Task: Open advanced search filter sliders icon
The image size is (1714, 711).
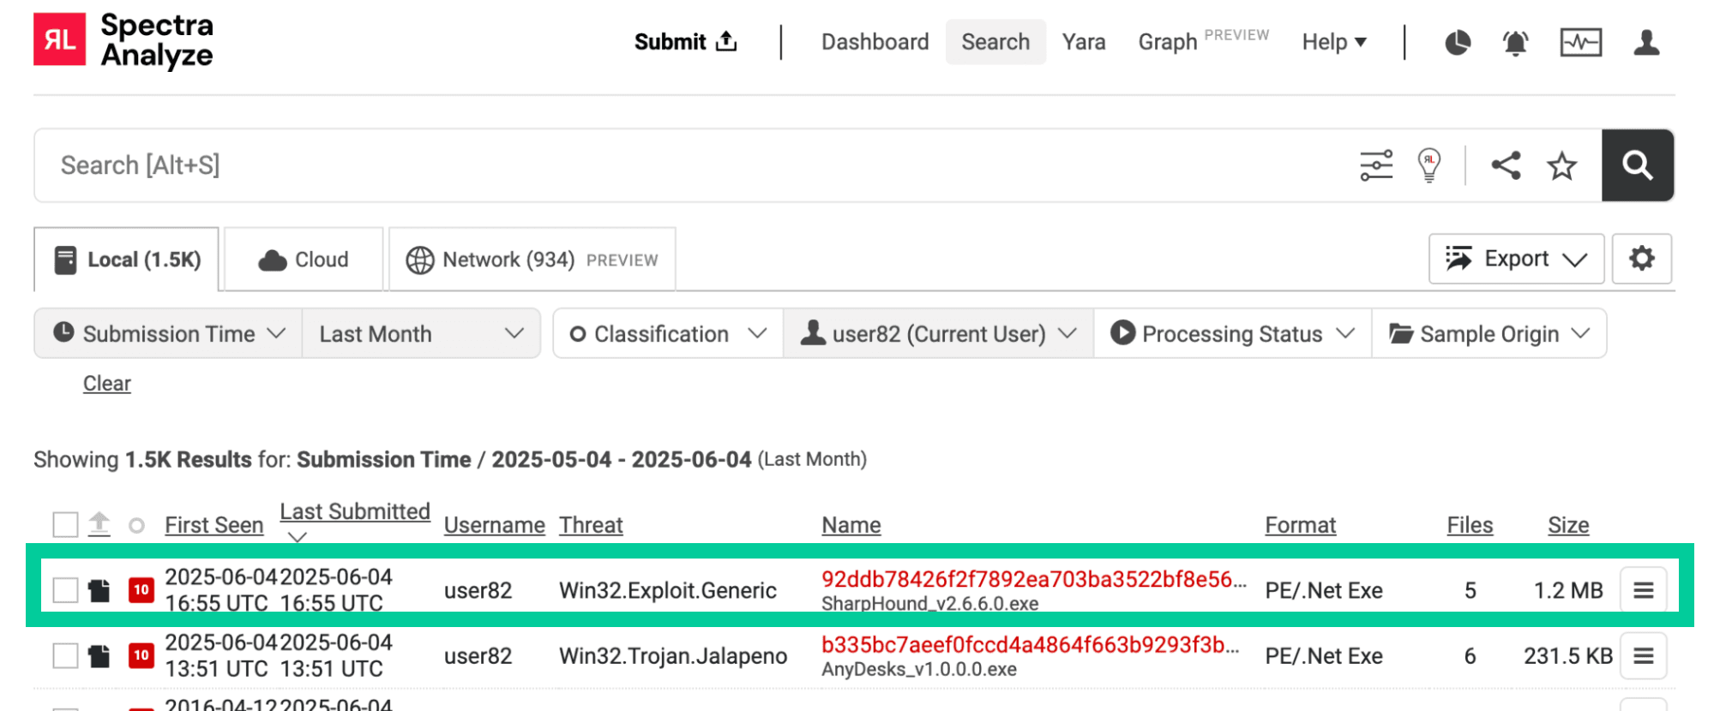Action: coord(1376,165)
